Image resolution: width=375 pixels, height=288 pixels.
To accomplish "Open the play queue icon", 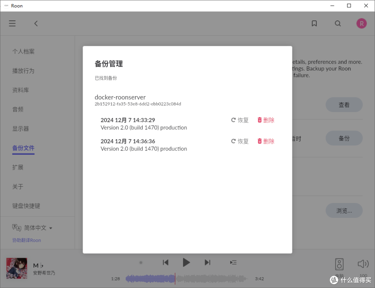I will 233,262.
